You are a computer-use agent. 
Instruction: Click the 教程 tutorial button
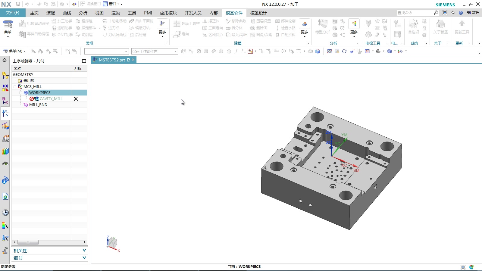[473, 13]
